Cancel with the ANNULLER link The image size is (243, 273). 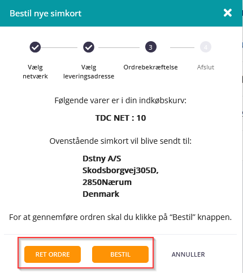pos(188,254)
